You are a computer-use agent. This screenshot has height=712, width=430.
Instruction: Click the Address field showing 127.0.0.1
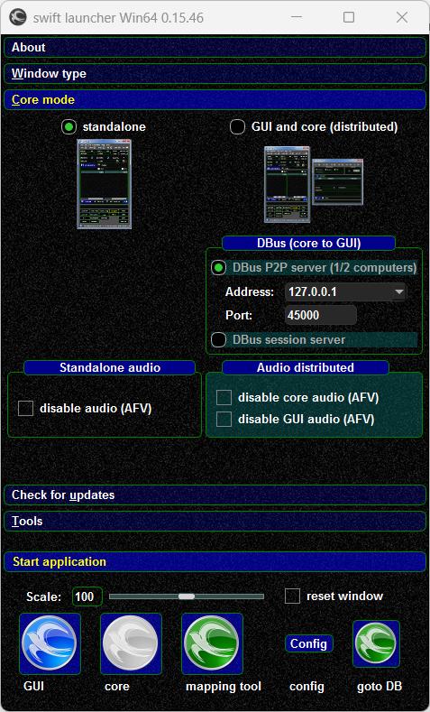(345, 291)
